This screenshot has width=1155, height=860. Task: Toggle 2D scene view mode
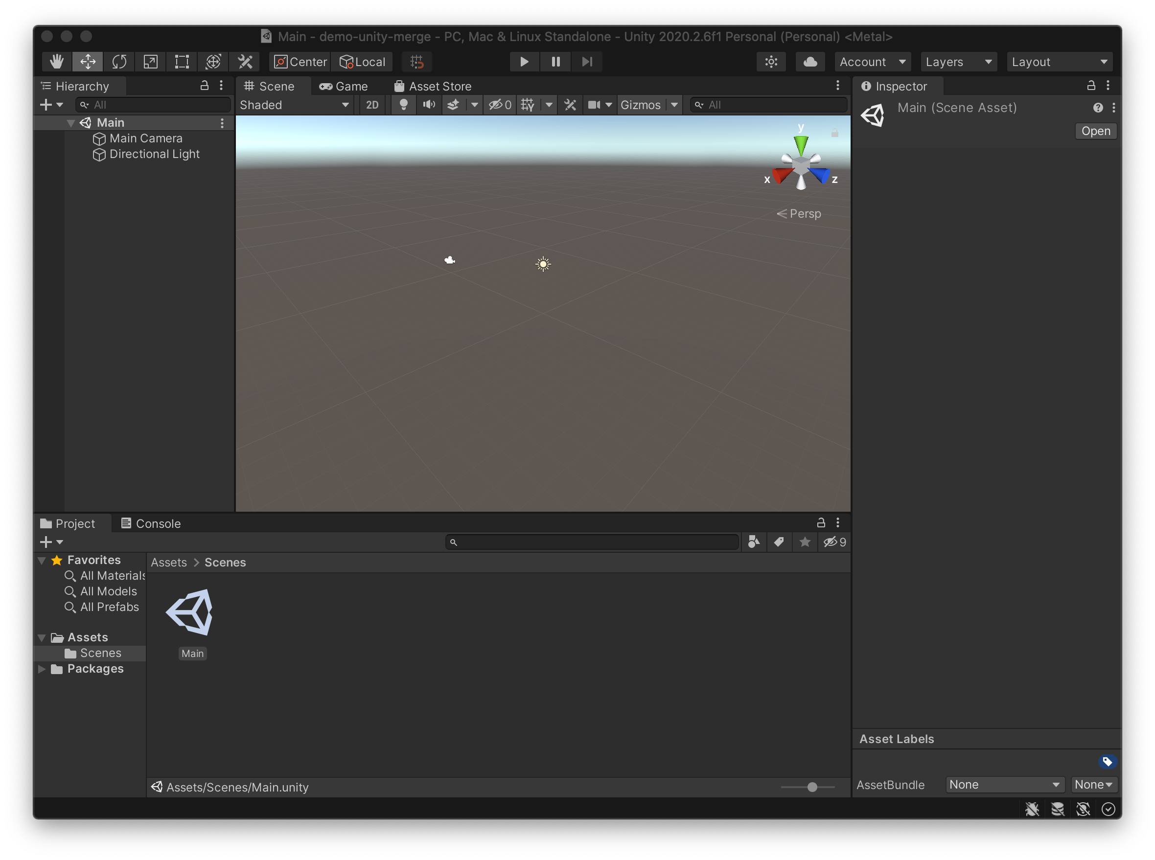(372, 105)
